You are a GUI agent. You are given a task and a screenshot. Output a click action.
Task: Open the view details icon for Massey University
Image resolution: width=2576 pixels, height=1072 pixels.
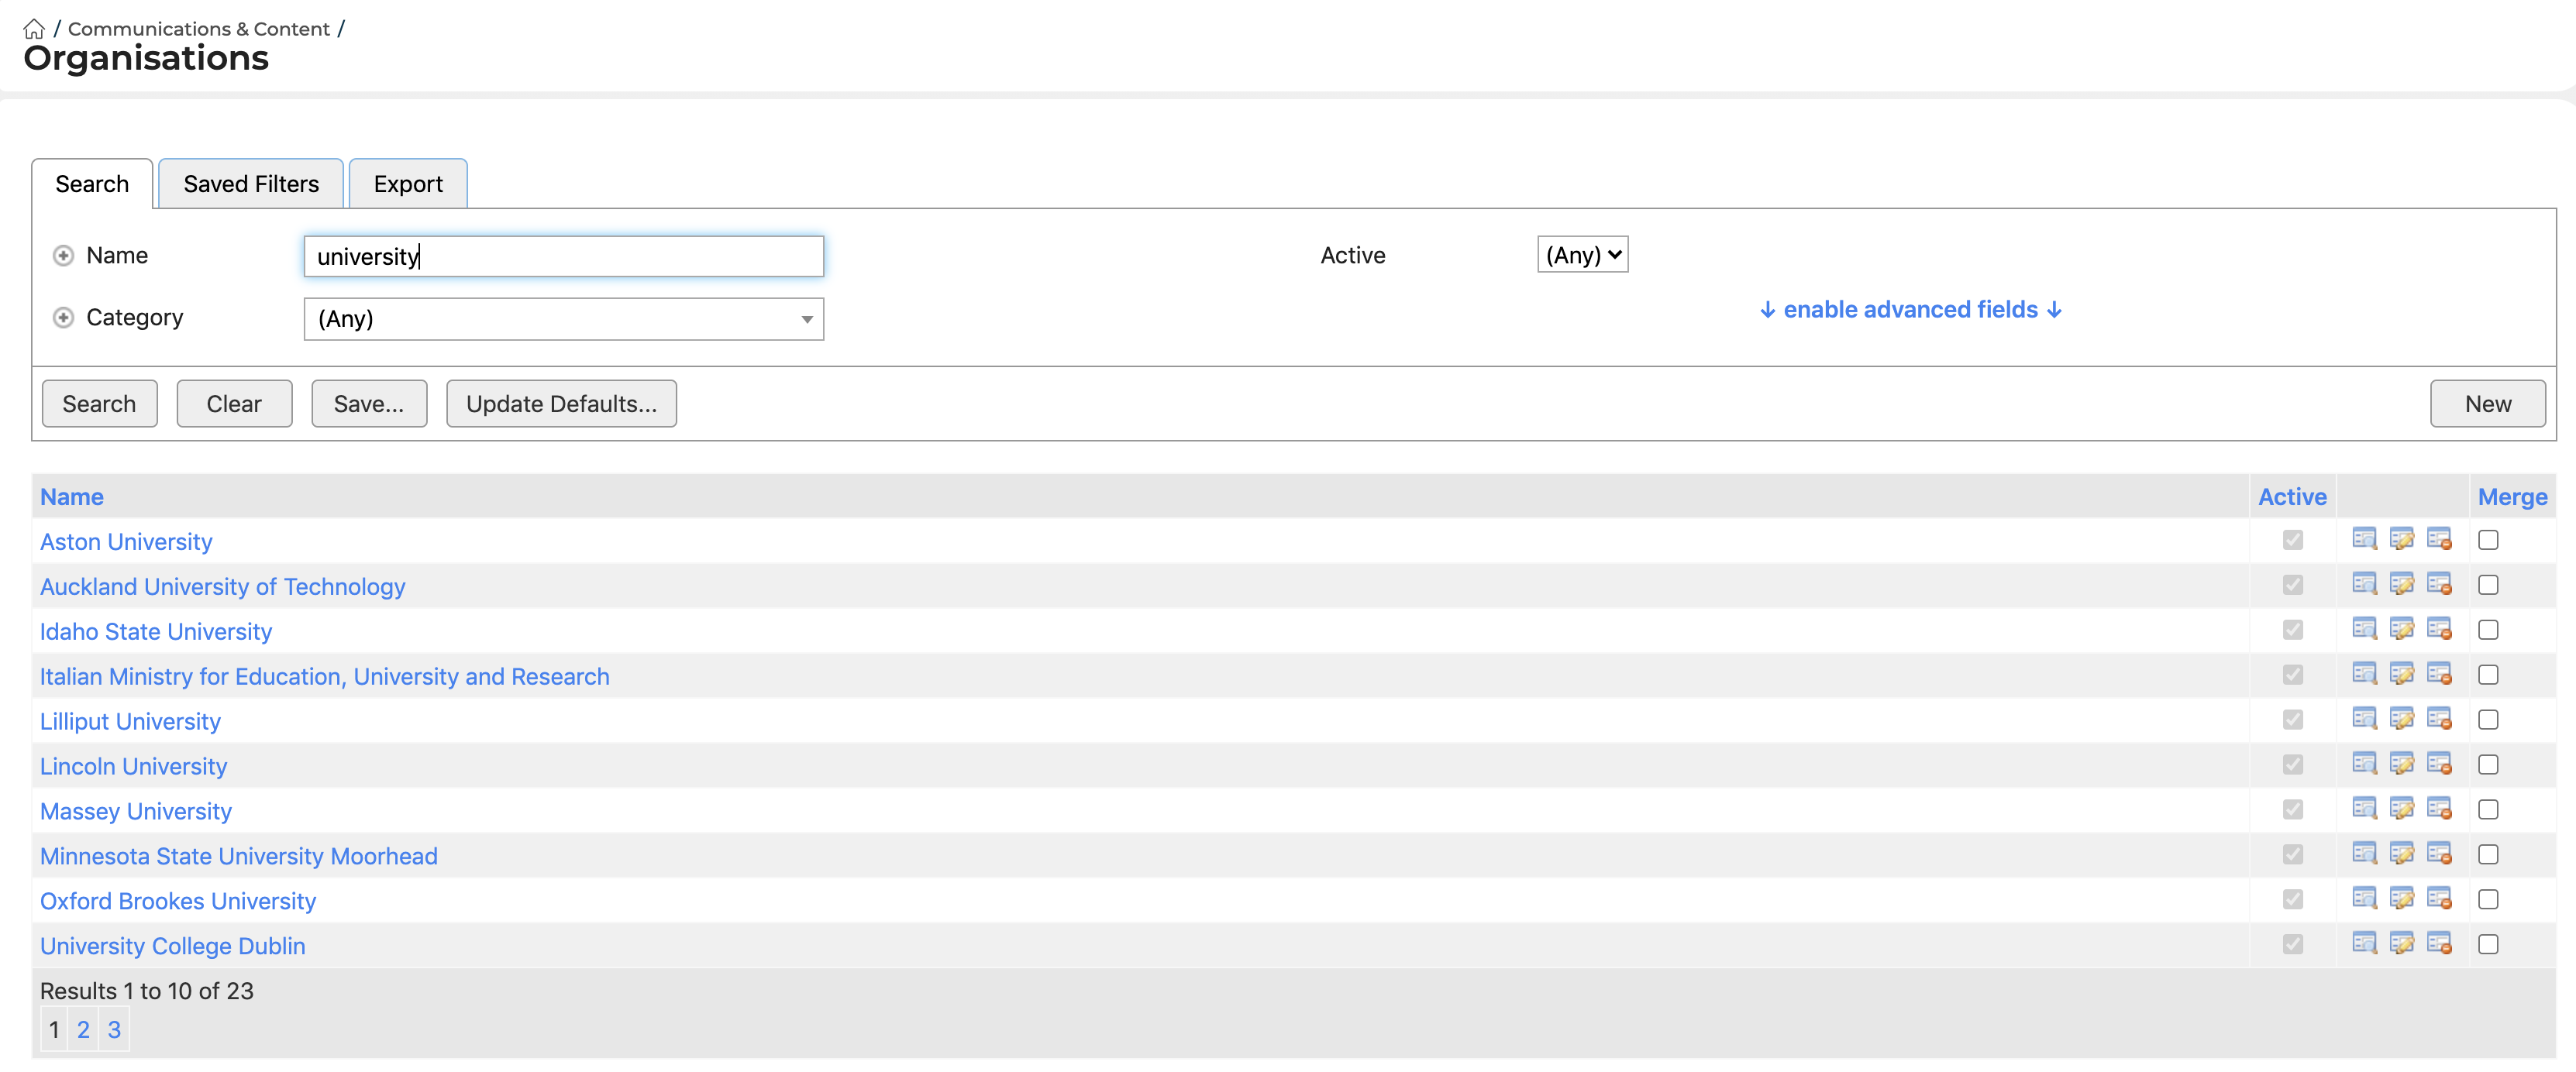tap(2363, 809)
